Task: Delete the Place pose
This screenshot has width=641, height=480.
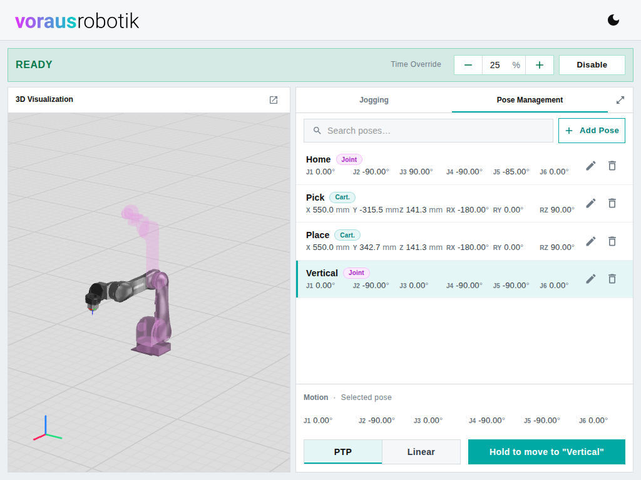Action: [612, 241]
